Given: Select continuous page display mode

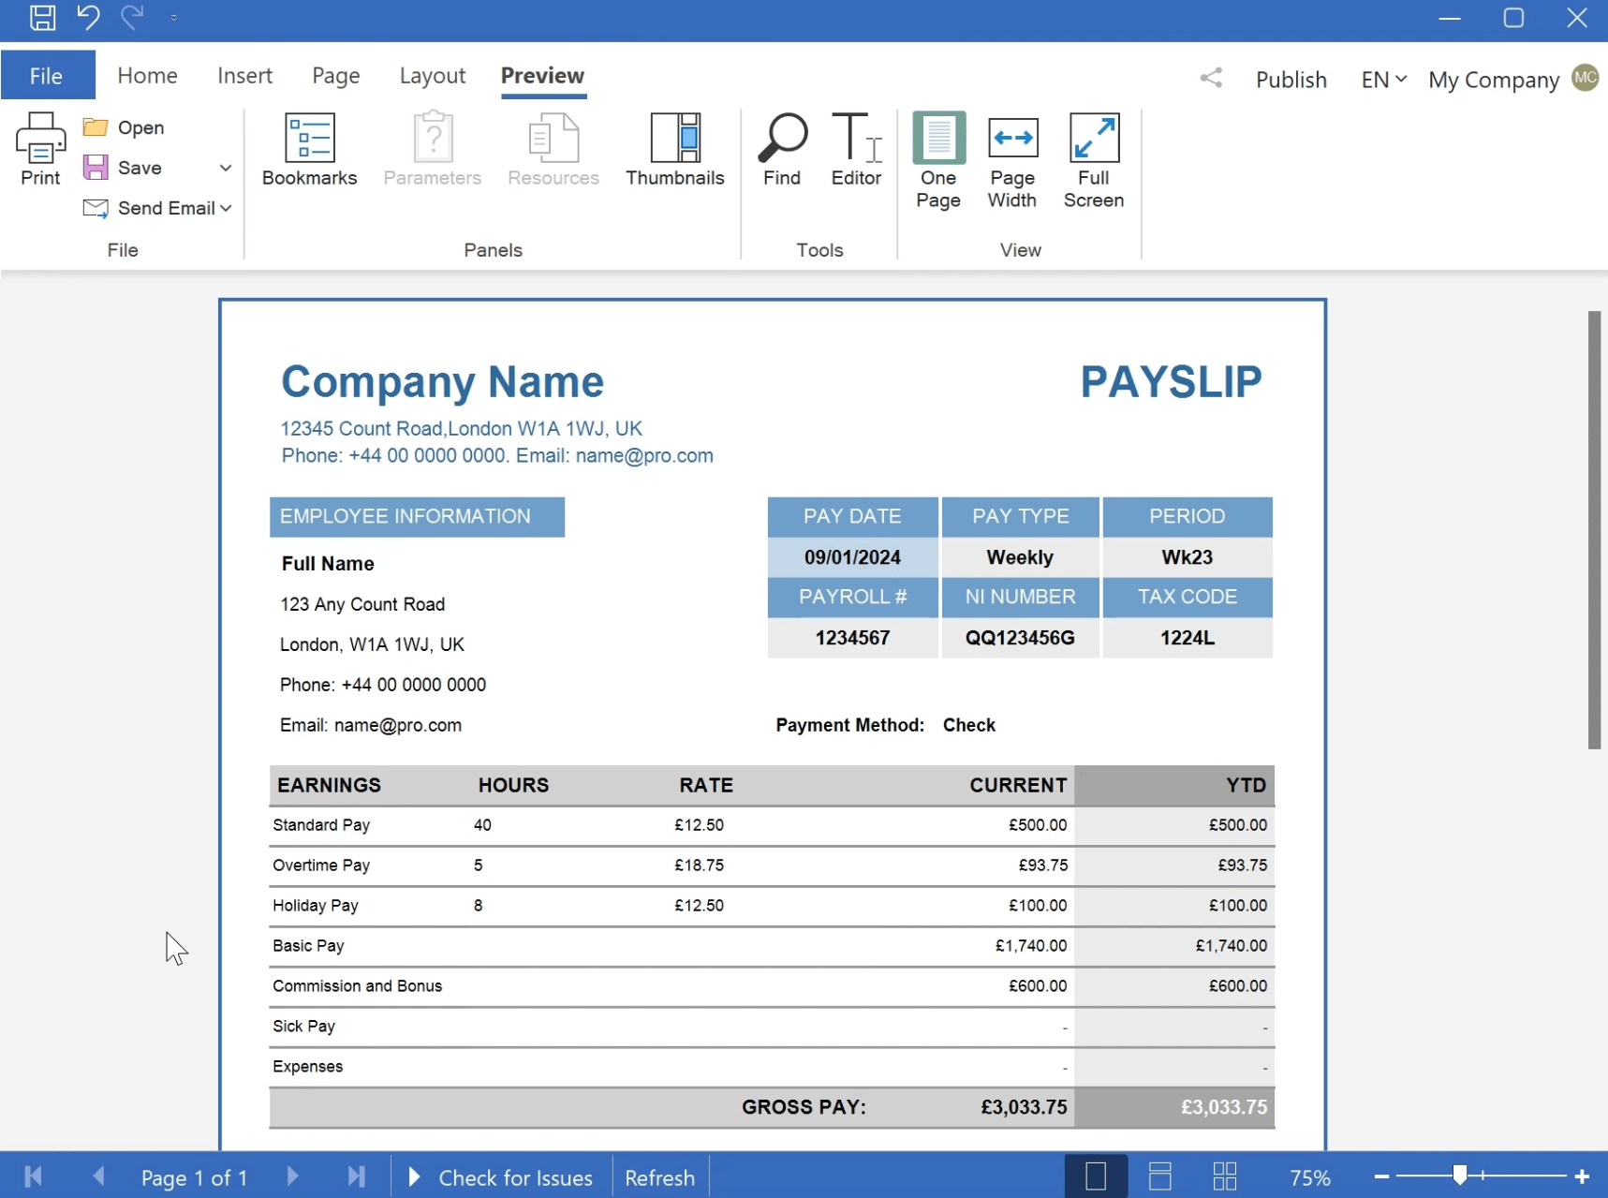Looking at the screenshot, I should [1160, 1176].
